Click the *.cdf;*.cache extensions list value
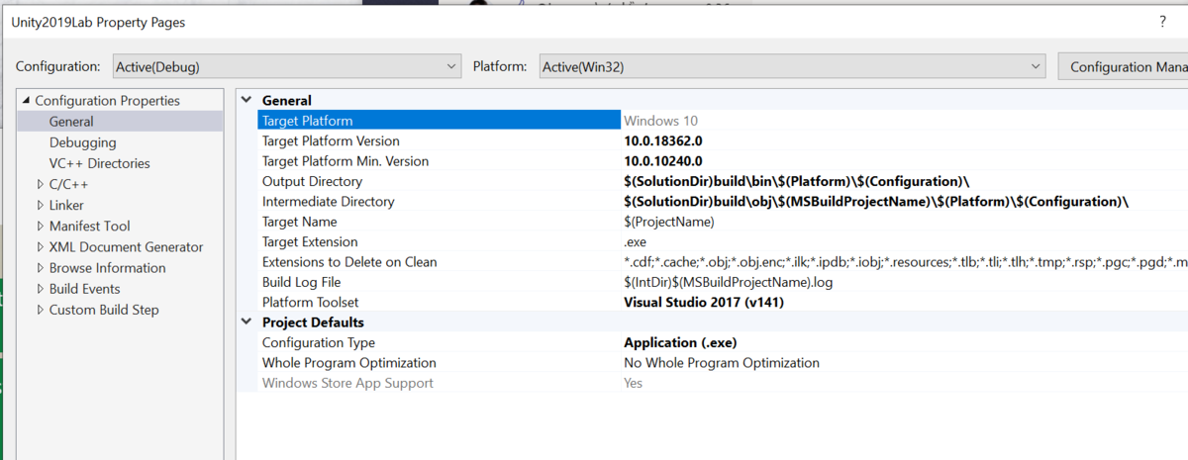This screenshot has height=460, width=1188. (905, 262)
